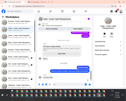This screenshot has width=126, height=101.
Task: Choose a GIF from the composer
Action: [50, 84]
